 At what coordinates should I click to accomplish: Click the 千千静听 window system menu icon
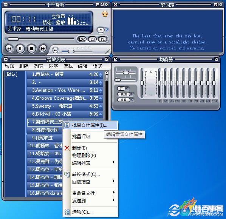pos(6,5)
